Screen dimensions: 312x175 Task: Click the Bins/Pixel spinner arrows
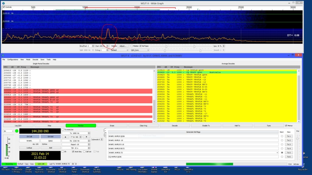[93, 46]
